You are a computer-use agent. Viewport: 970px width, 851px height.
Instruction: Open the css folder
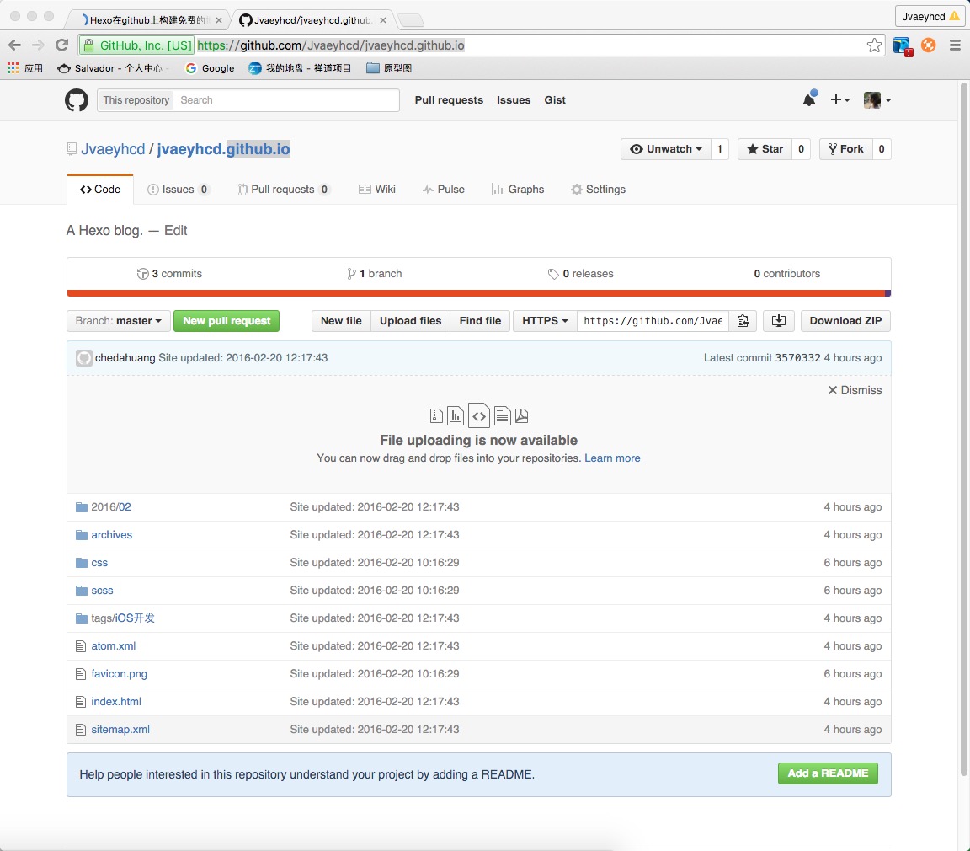coord(99,563)
